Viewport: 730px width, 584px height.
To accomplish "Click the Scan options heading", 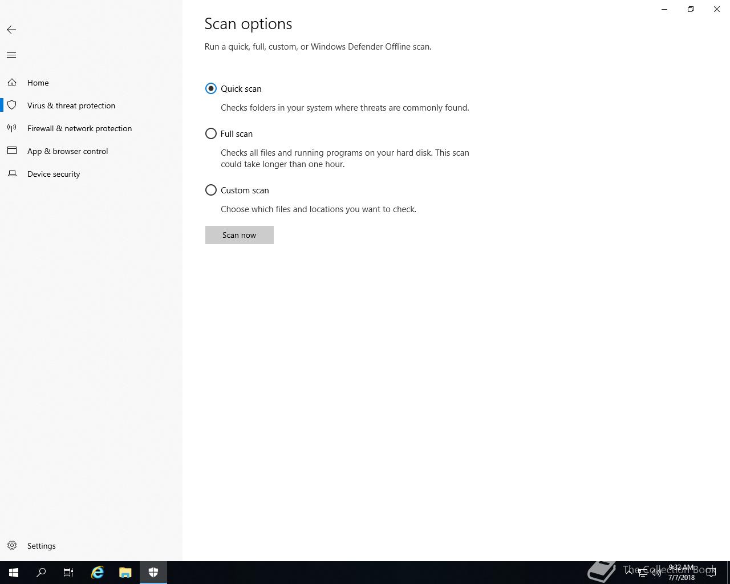I will tap(249, 24).
